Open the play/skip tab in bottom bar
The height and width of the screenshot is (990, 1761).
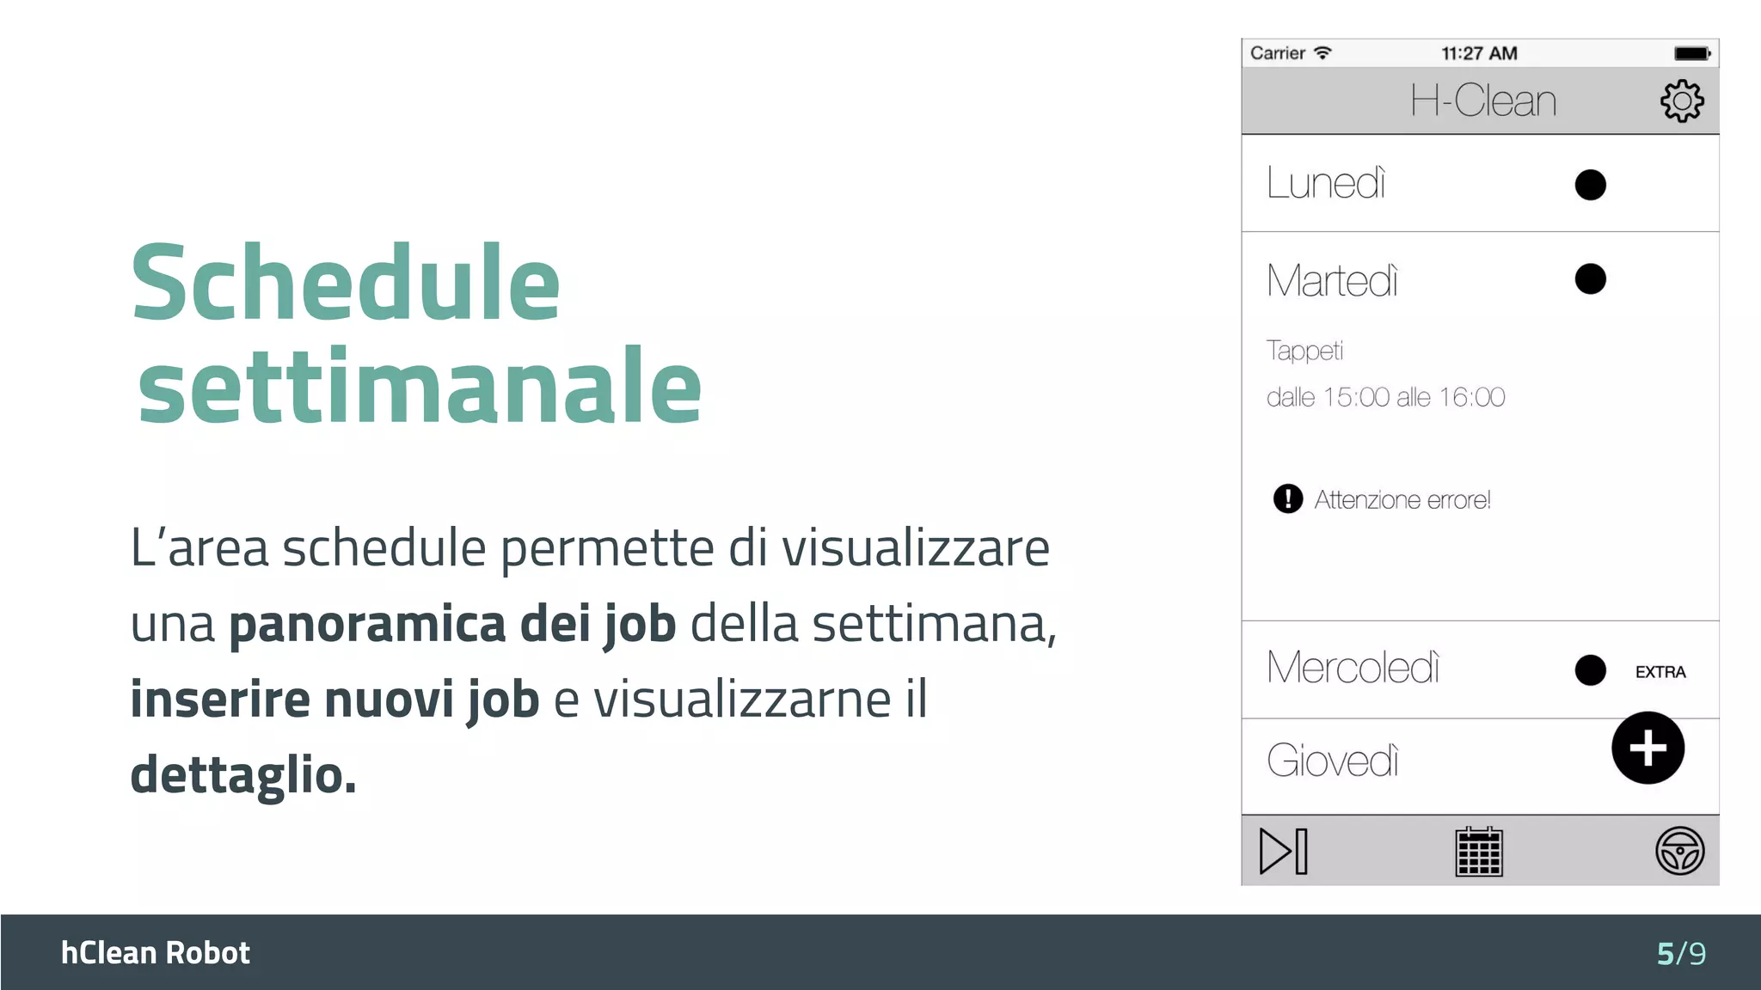1284,851
